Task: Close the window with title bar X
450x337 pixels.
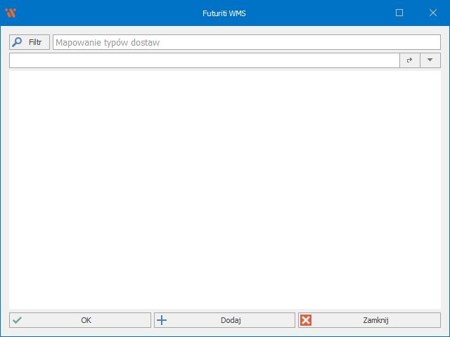Action: coord(432,13)
